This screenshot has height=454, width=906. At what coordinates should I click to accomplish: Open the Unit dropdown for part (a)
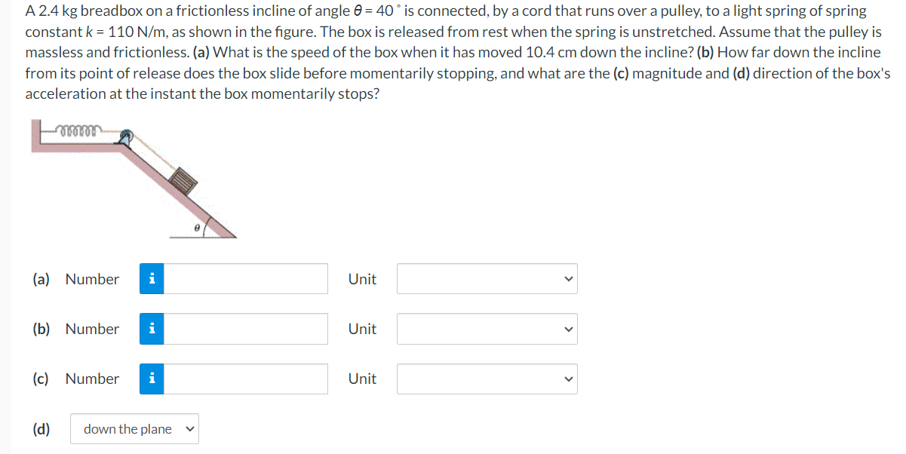point(487,278)
